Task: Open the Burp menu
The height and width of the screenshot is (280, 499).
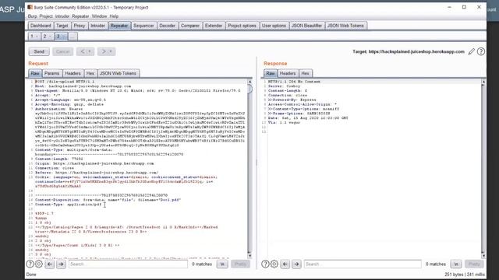Action: (32, 16)
